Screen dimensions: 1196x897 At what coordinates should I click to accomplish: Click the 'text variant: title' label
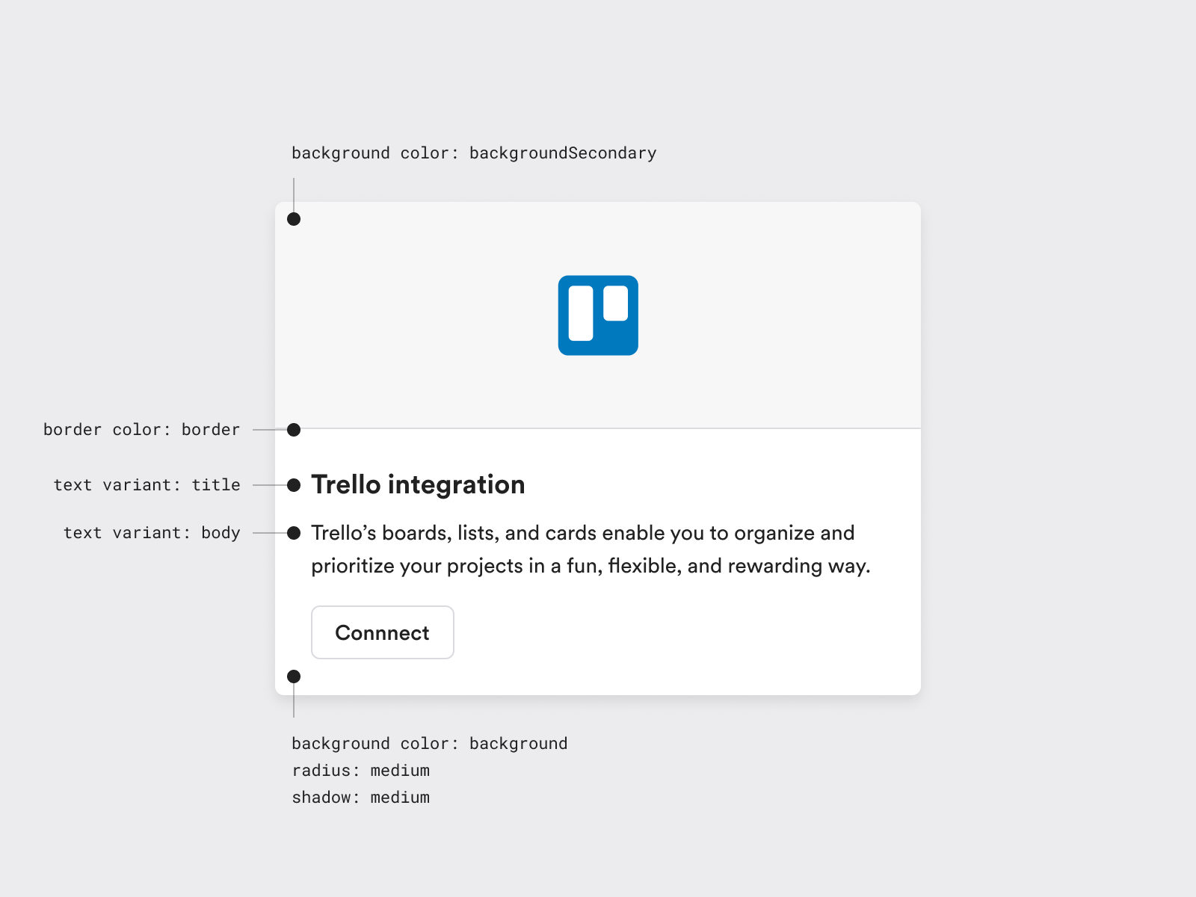[x=147, y=485]
